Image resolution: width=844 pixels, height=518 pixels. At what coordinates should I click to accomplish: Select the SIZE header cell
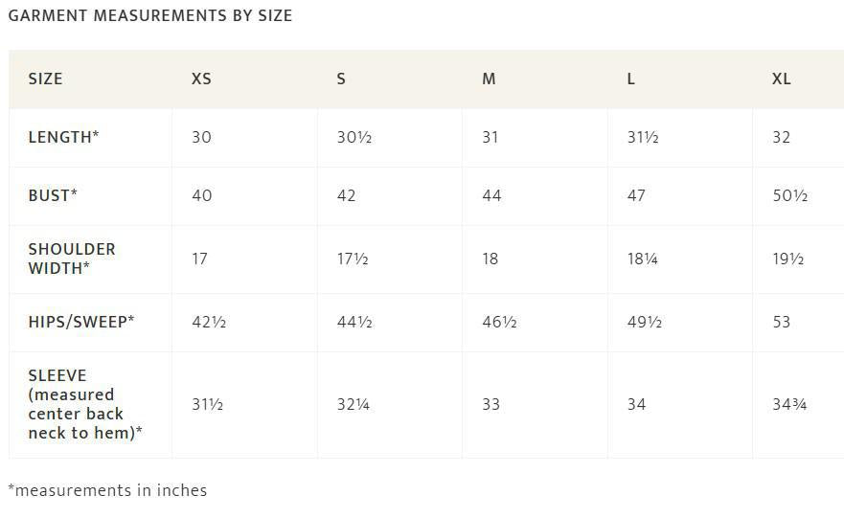pos(45,79)
